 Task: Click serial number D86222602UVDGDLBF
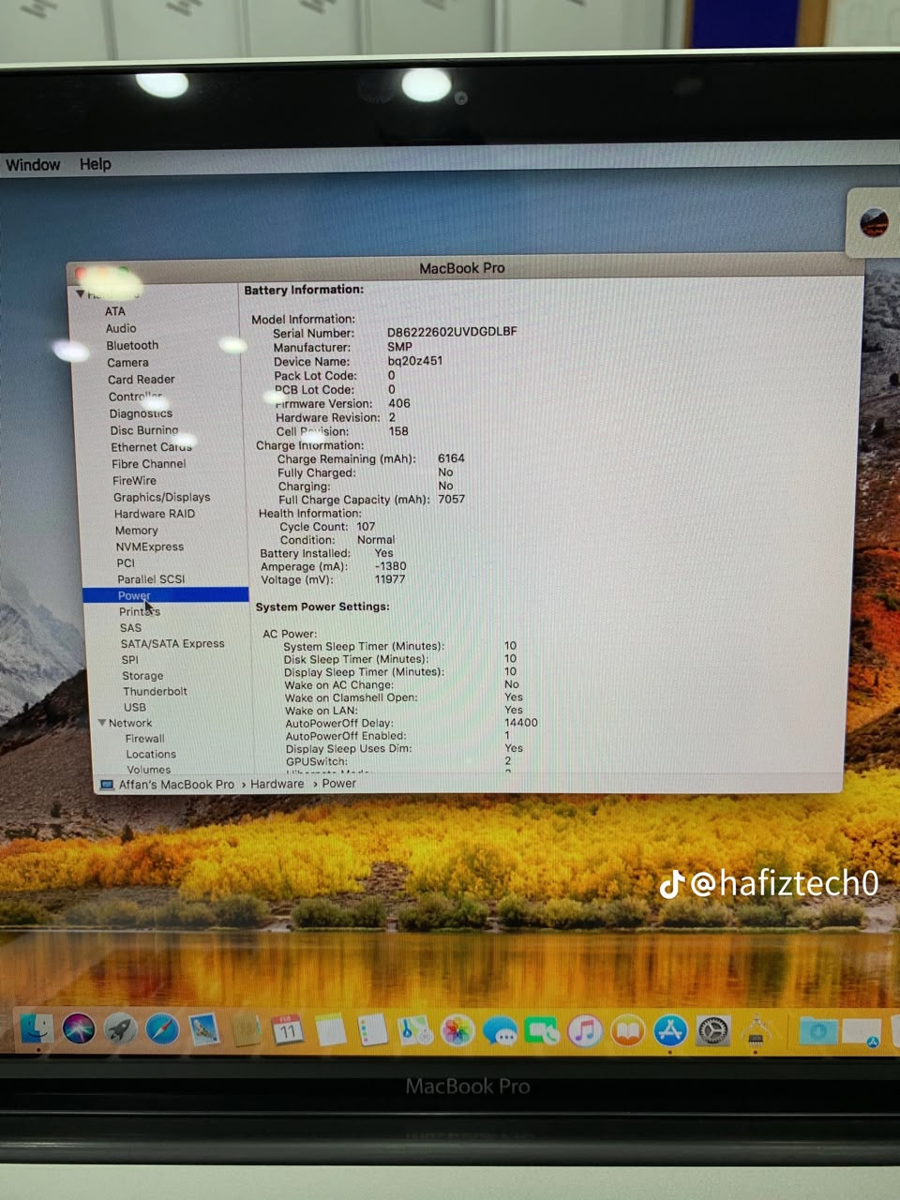click(452, 332)
